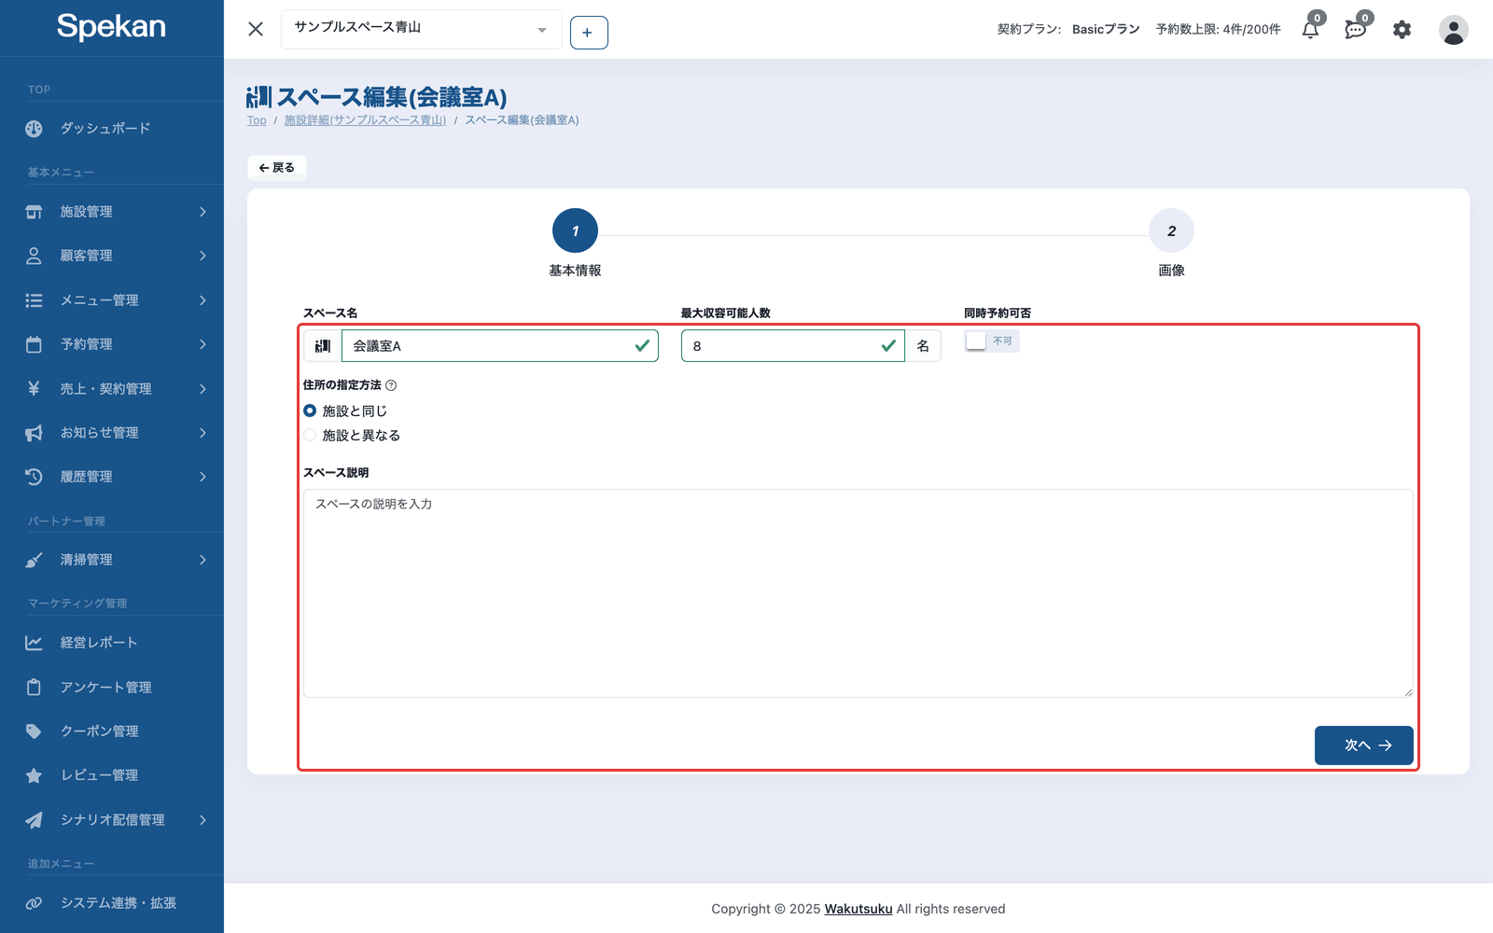1493x933 pixels.
Task: Expand the 顧客管理 menu chevron
Action: point(202,256)
